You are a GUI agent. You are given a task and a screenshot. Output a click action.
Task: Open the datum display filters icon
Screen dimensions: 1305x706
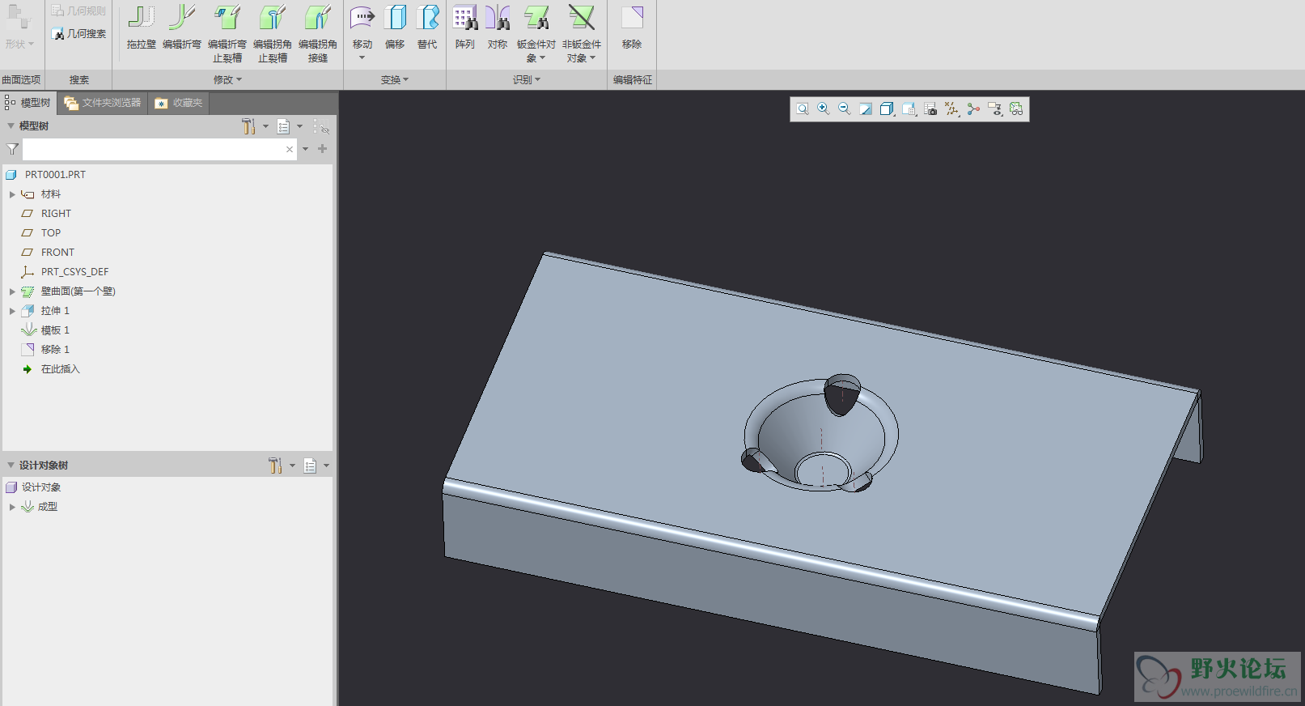(x=951, y=109)
